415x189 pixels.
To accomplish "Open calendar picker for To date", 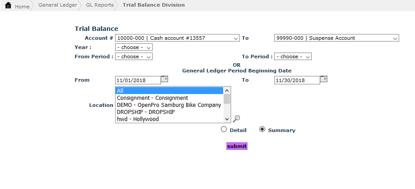I will tap(323, 79).
